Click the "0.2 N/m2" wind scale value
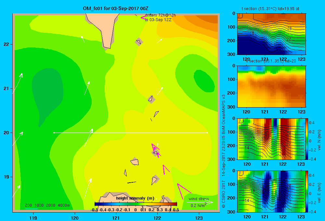325x221 pixels. coord(199,205)
